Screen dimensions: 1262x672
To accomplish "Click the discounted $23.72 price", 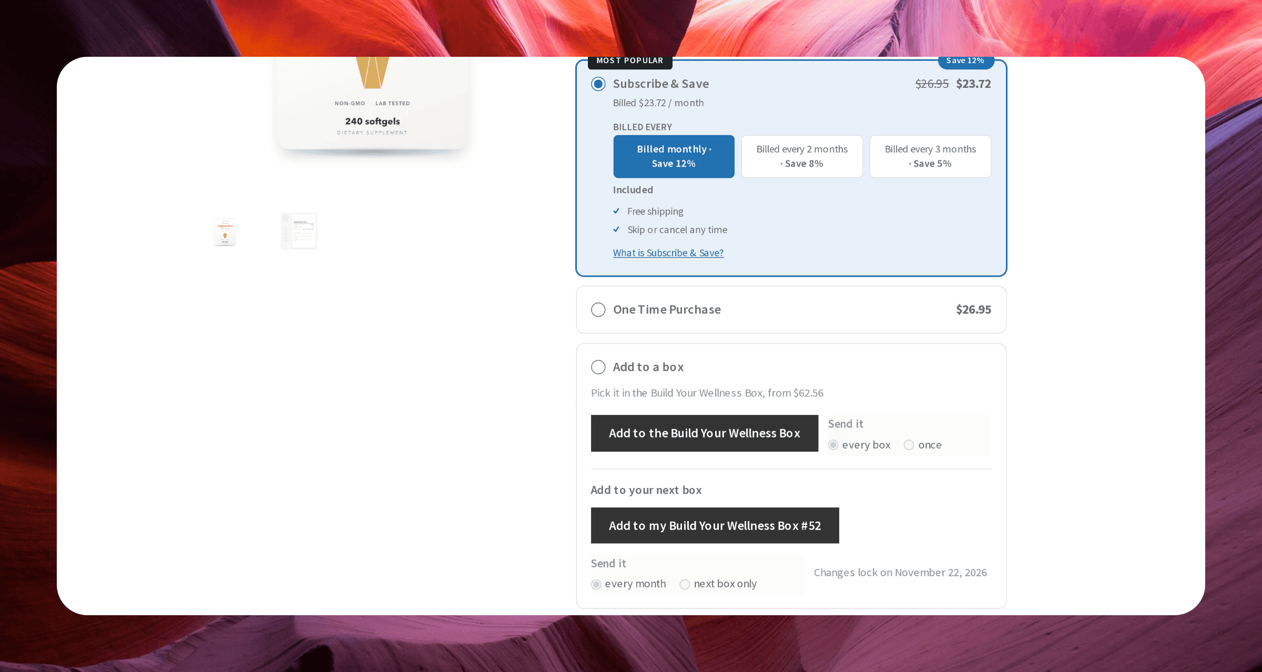I will point(973,84).
